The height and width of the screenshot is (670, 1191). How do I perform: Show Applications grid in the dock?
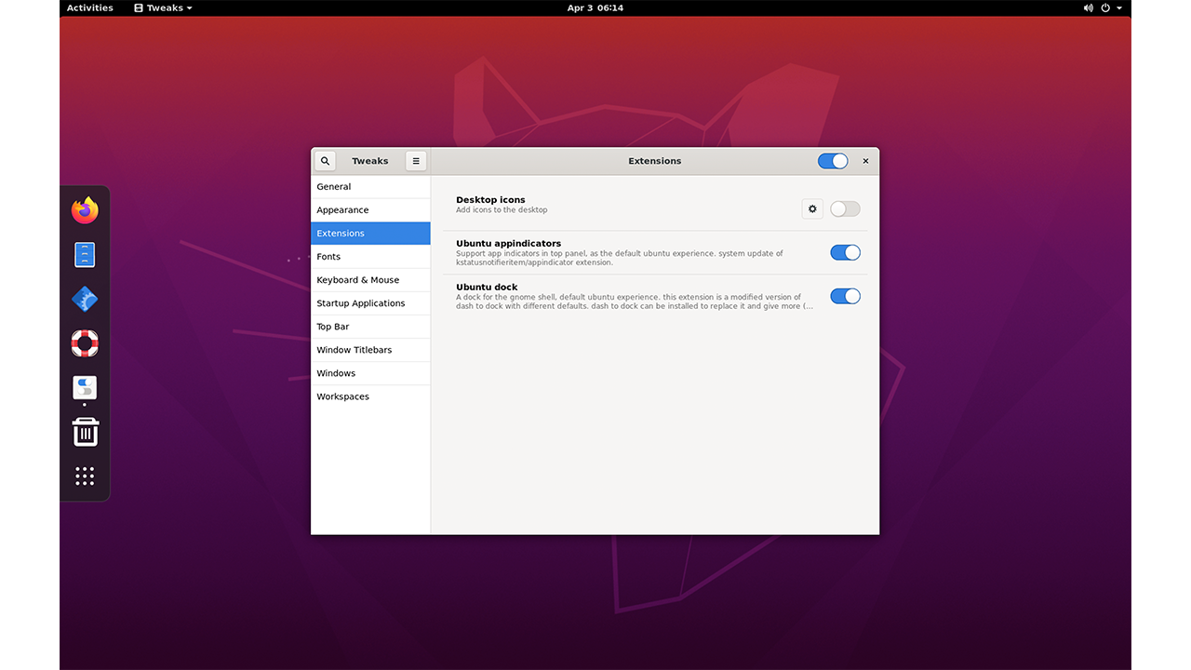(x=85, y=476)
